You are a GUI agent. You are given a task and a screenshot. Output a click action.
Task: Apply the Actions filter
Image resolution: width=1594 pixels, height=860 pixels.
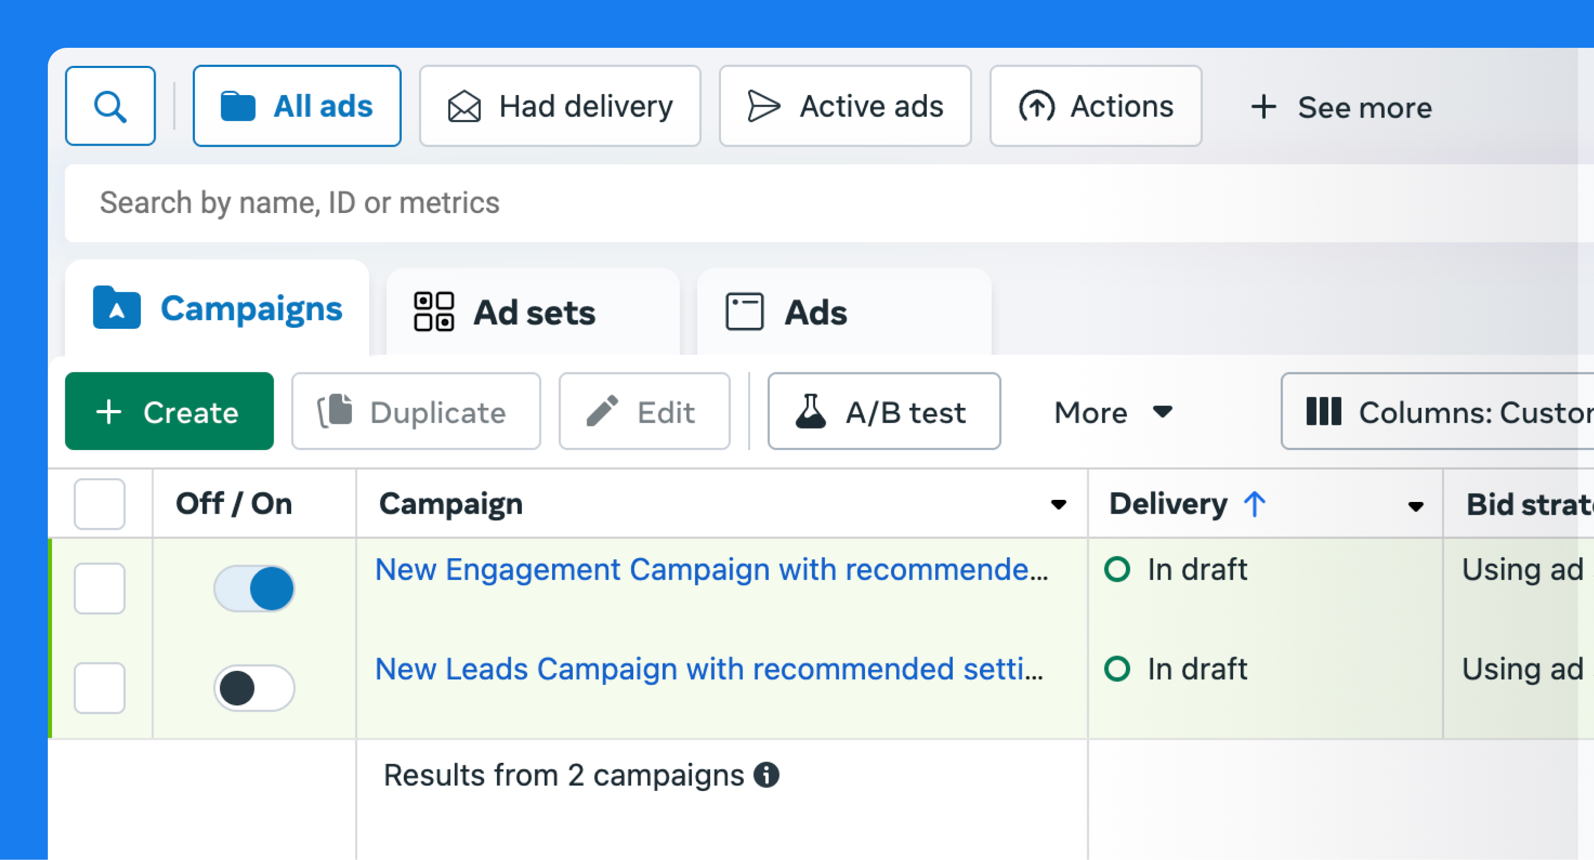[x=1096, y=106]
